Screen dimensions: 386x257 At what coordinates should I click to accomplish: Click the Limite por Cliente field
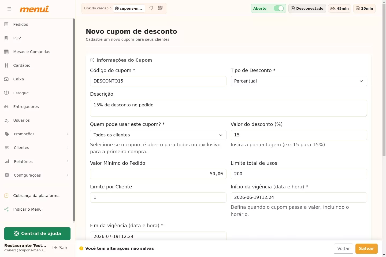pos(158,198)
